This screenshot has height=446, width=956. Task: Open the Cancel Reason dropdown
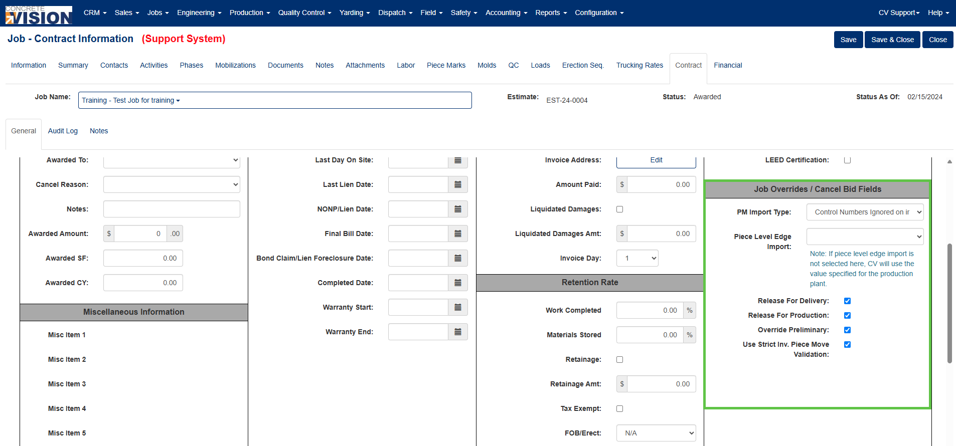[x=172, y=184]
